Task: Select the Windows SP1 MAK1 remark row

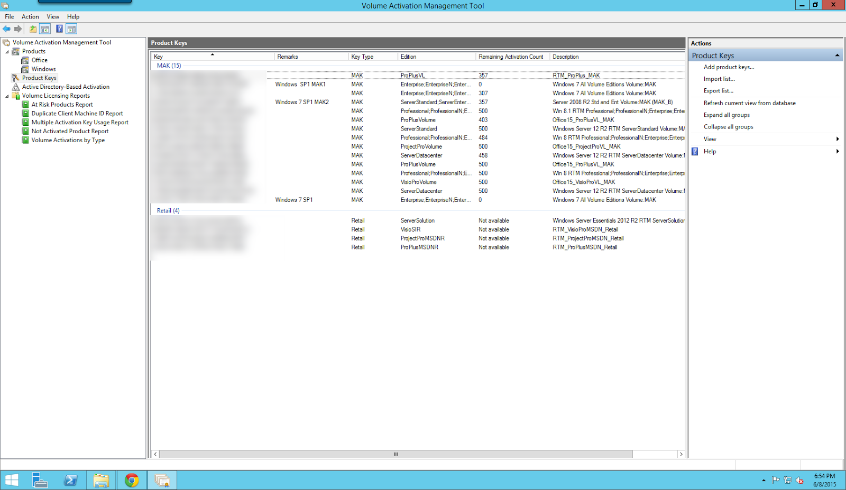Action: (418, 85)
